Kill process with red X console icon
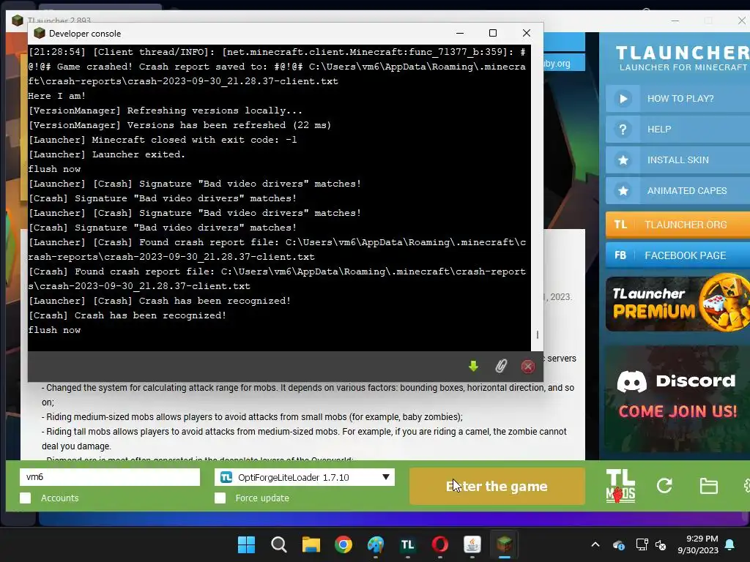 [x=527, y=366]
